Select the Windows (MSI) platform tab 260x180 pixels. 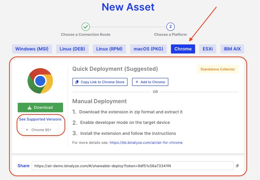(x=32, y=49)
